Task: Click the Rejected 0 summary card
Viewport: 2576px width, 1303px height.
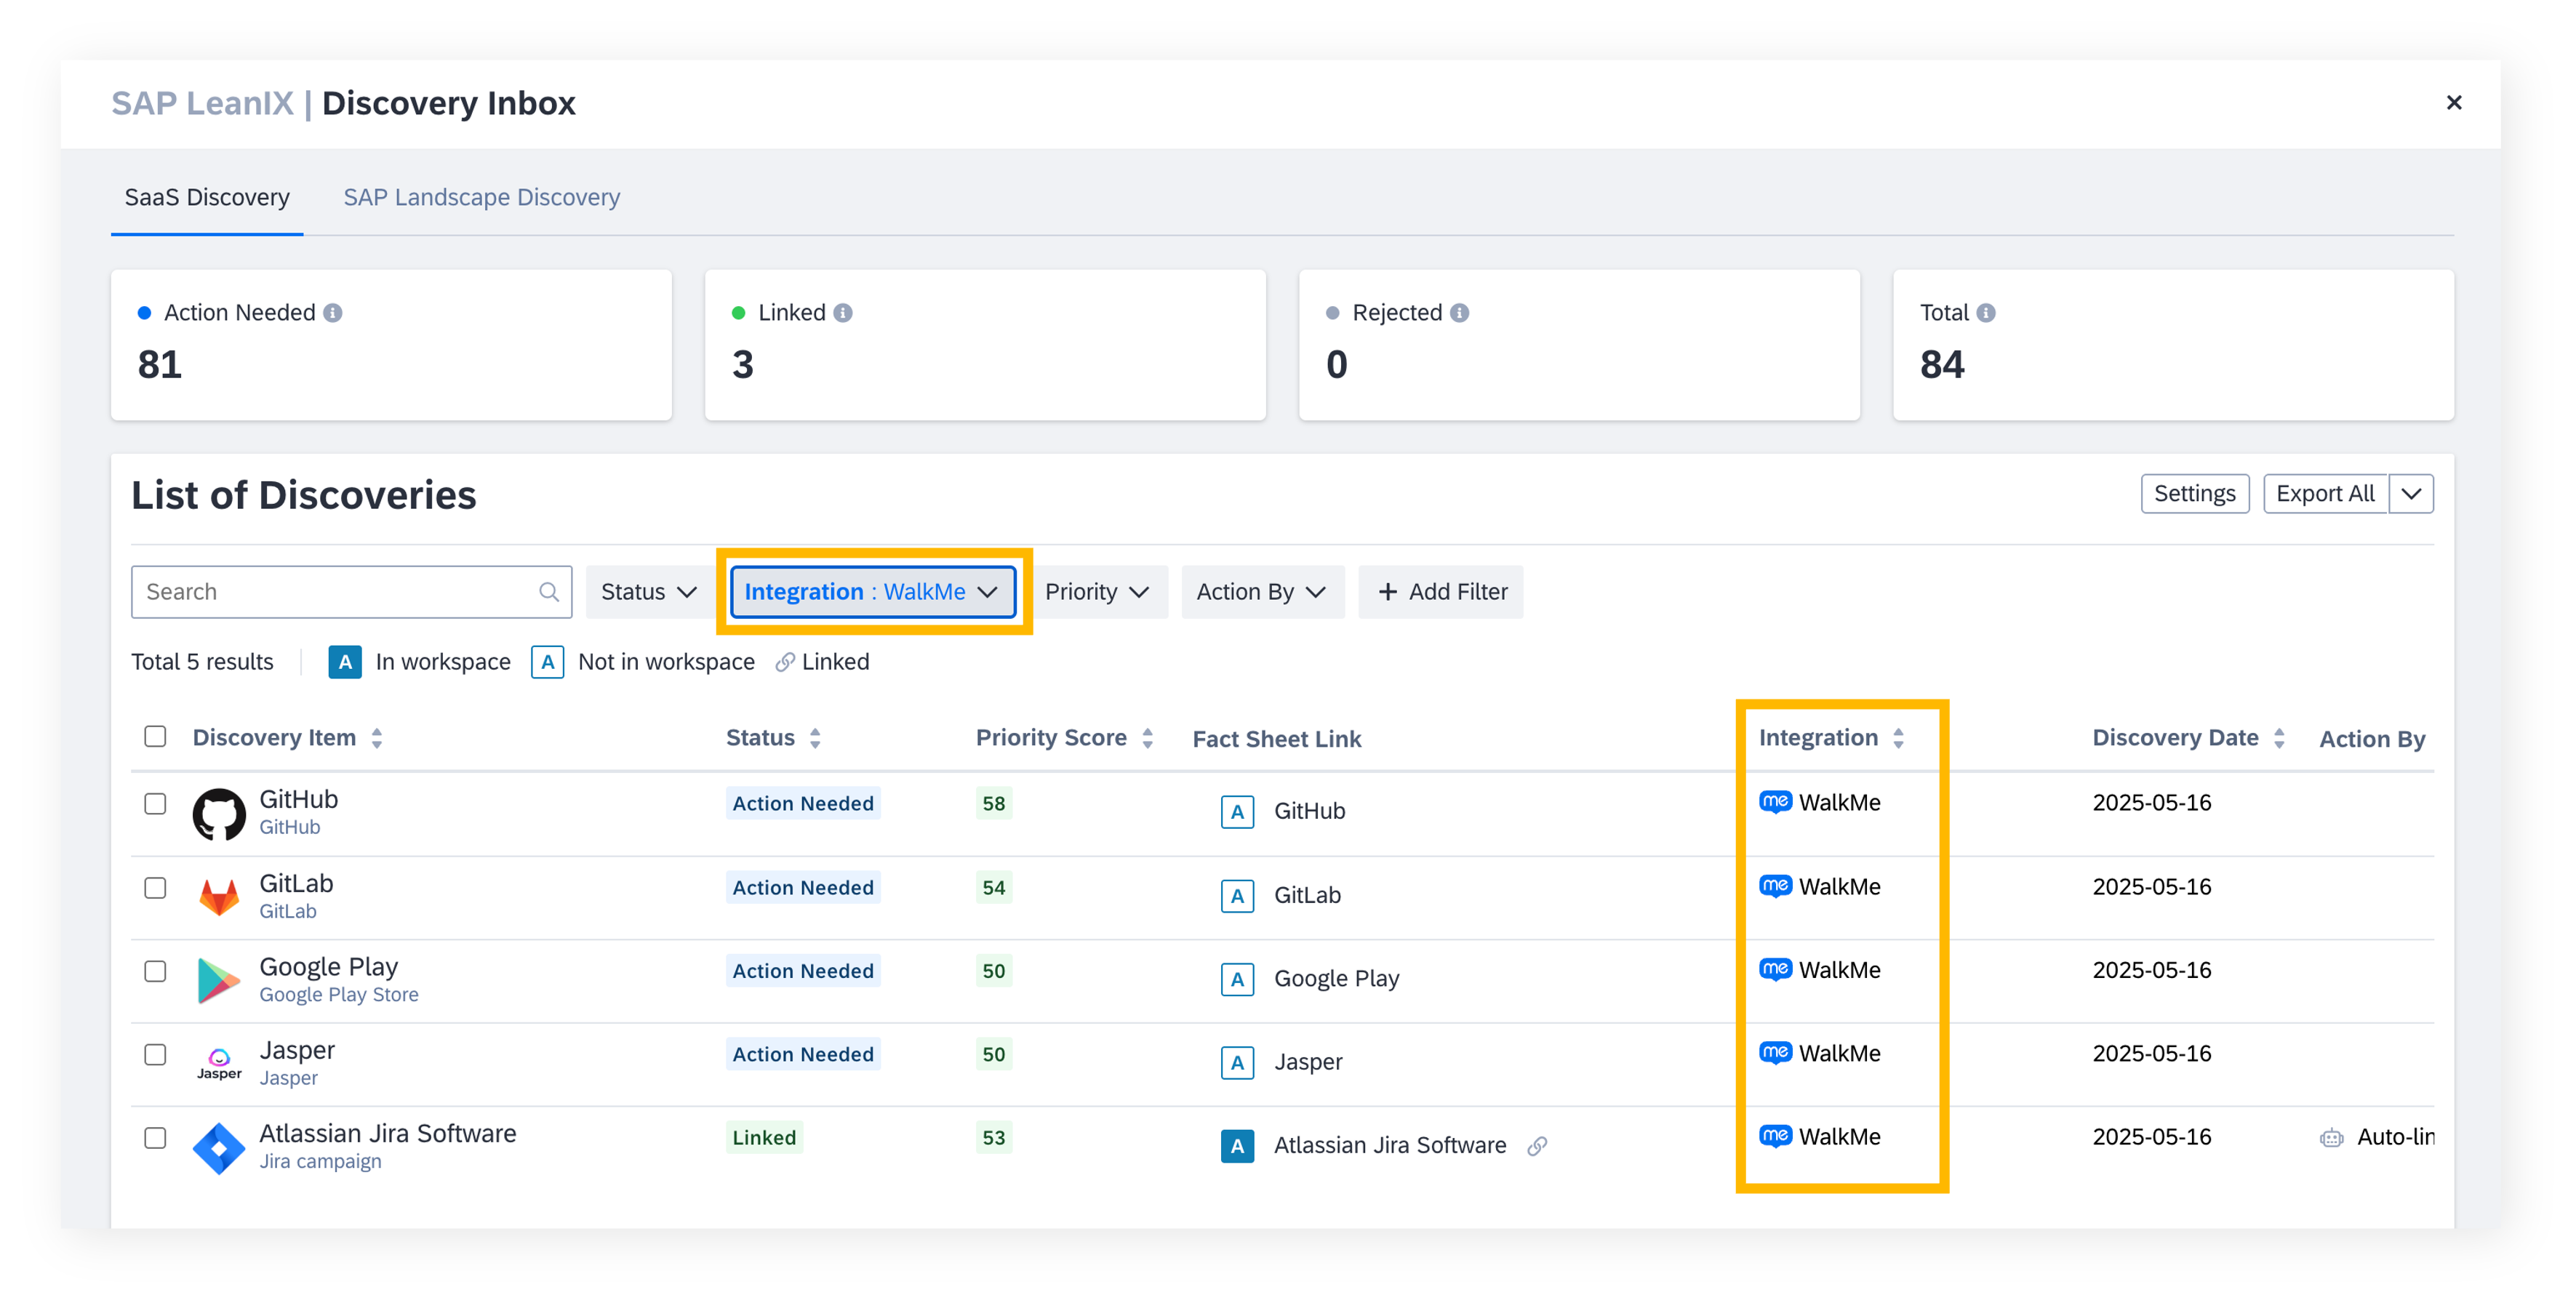Action: [1579, 345]
